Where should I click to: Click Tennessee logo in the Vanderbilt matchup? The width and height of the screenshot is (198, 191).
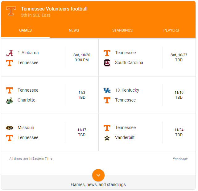[x=107, y=128]
